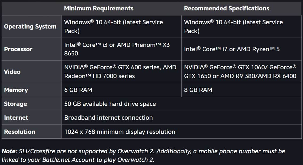Click the recommended Intel Core i7 processor cell
The width and height of the screenshot is (303, 165).
[232, 49]
